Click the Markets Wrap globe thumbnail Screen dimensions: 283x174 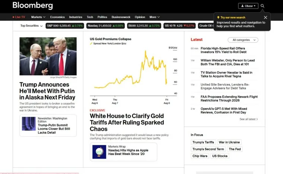(x=99, y=152)
